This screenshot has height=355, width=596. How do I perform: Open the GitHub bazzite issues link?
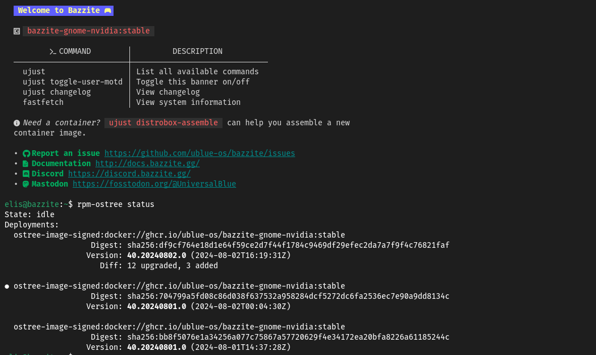[200, 154]
